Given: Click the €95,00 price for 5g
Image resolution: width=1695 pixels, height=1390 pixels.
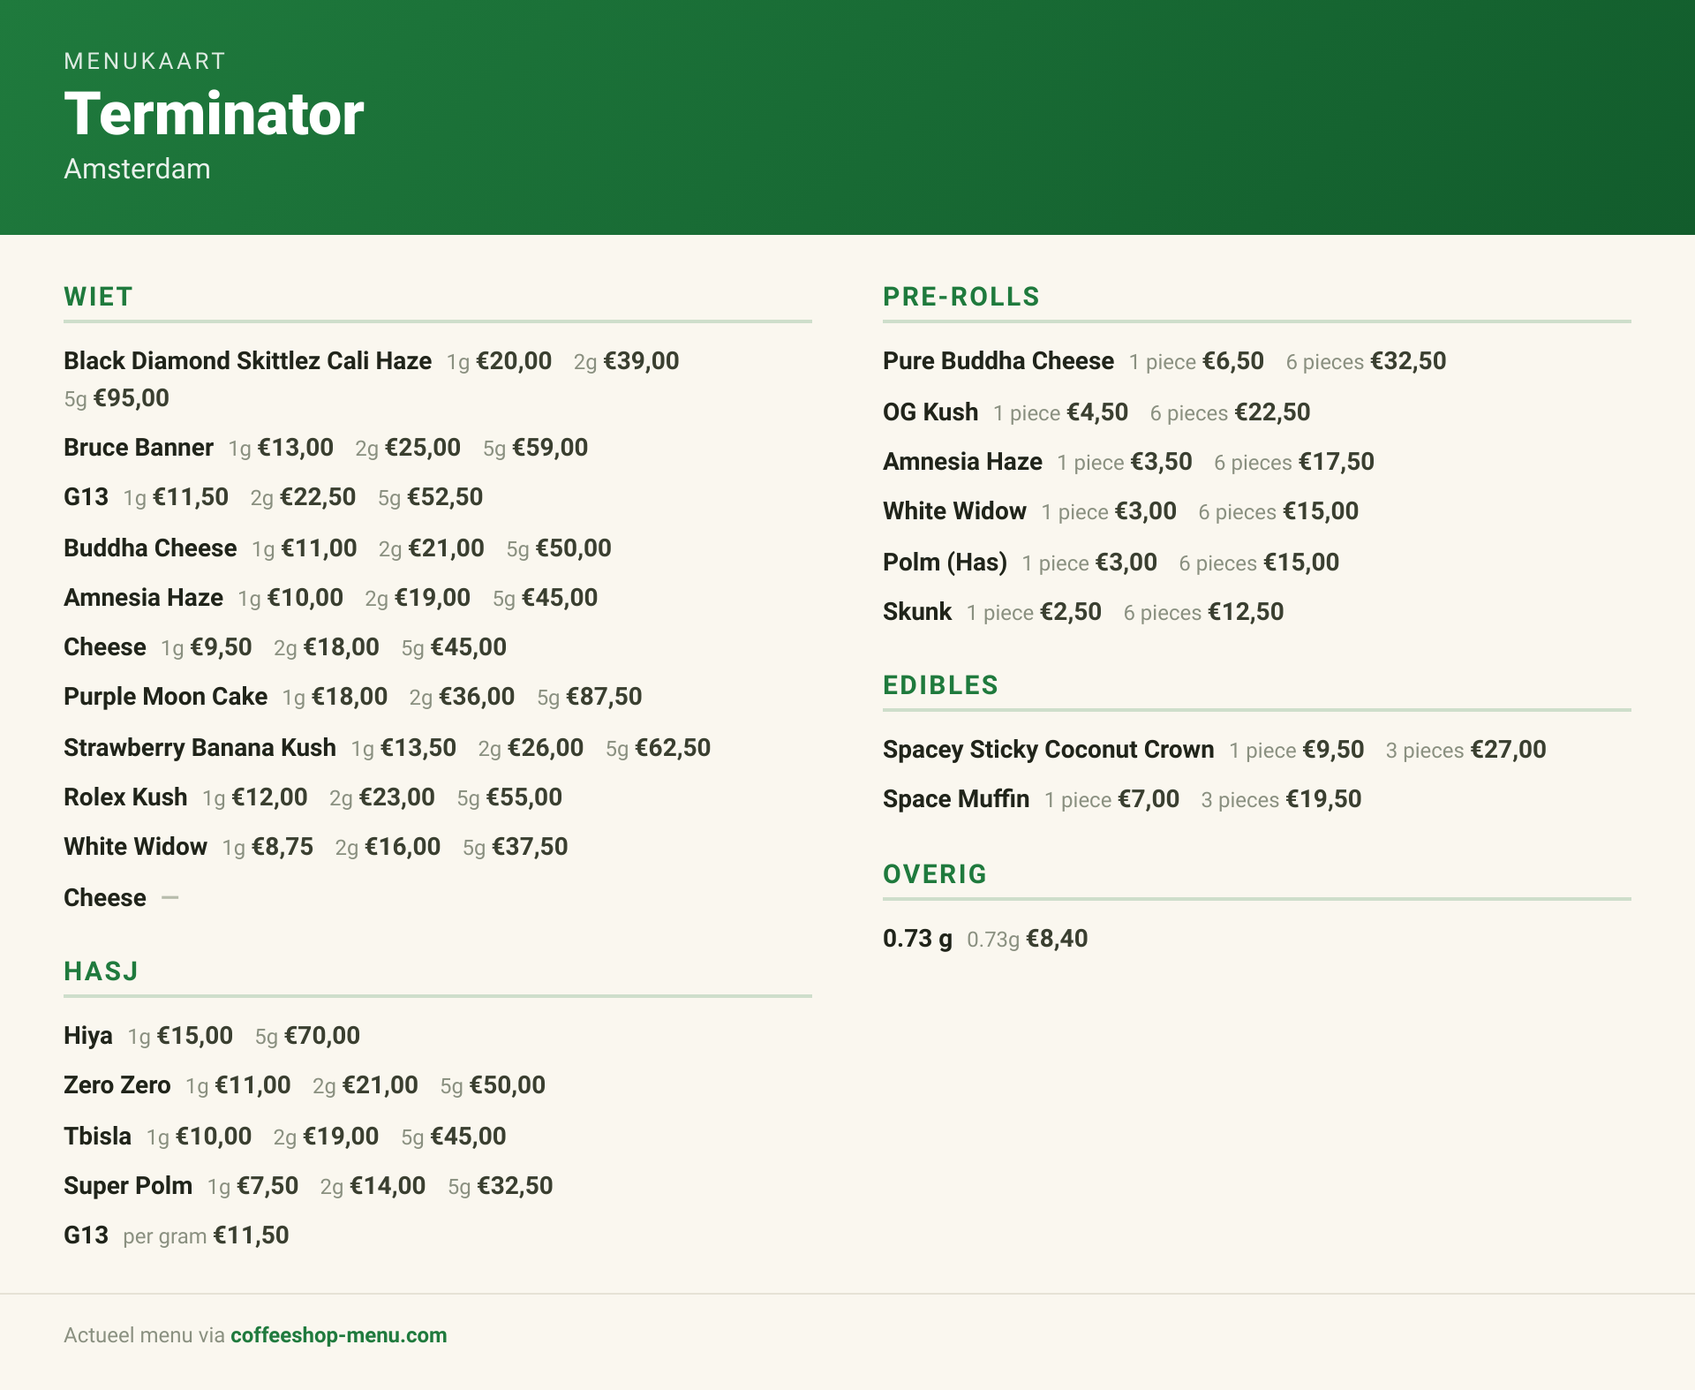Looking at the screenshot, I should pos(132,398).
